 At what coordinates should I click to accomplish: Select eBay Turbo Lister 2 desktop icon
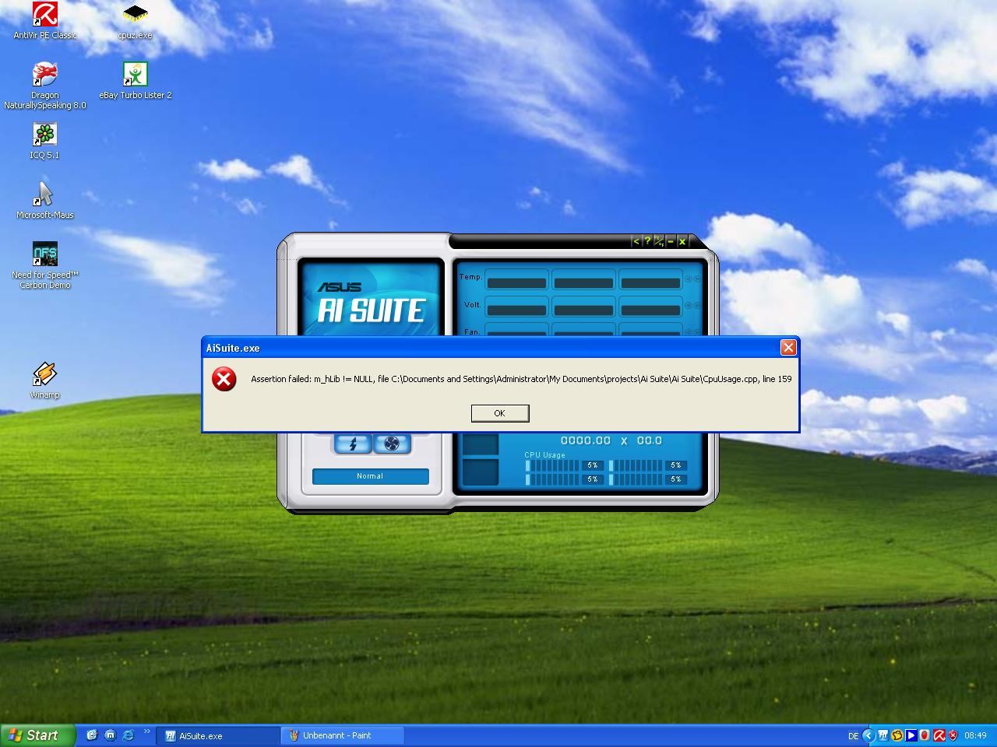(x=136, y=81)
